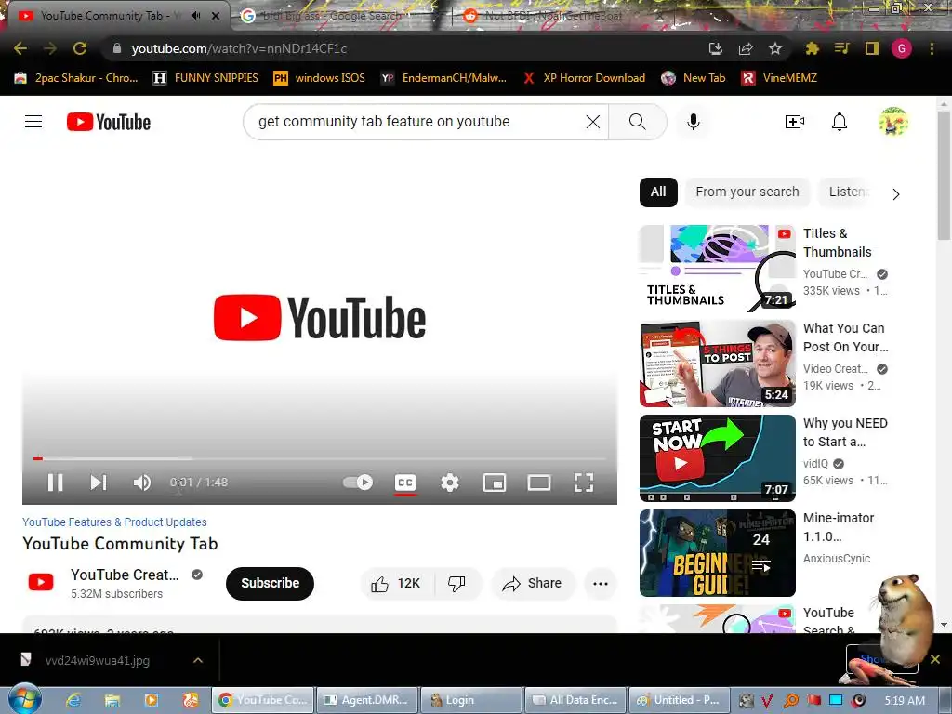
Task: Mute the YouTube Community Tab browser tab
Action: 195,16
